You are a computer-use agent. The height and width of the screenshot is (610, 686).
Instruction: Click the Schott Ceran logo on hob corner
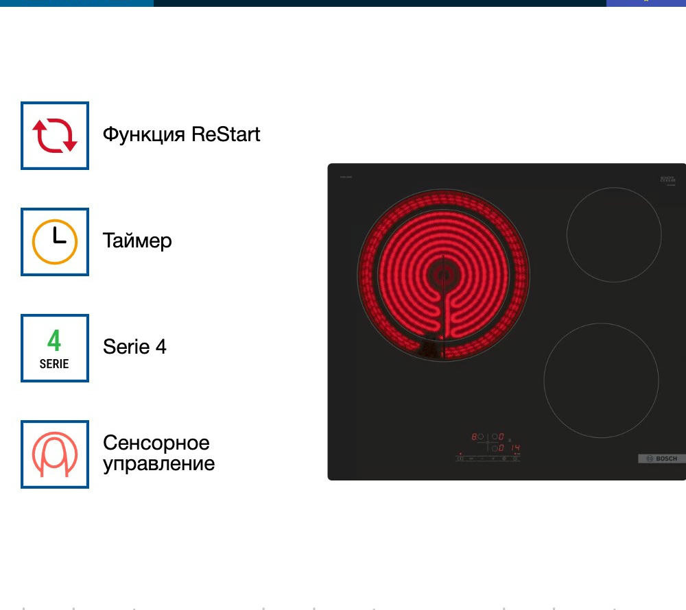[667, 180]
